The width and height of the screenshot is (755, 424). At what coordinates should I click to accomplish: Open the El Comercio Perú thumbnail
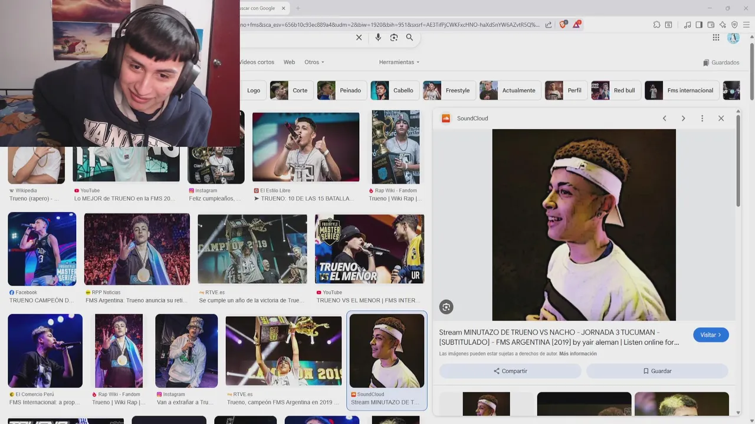point(45,351)
